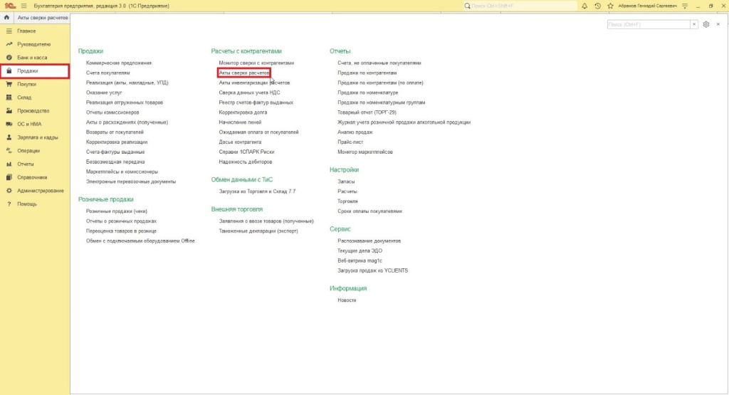Open the Администрирование section
This screenshot has height=395, width=729.
(x=40, y=191)
